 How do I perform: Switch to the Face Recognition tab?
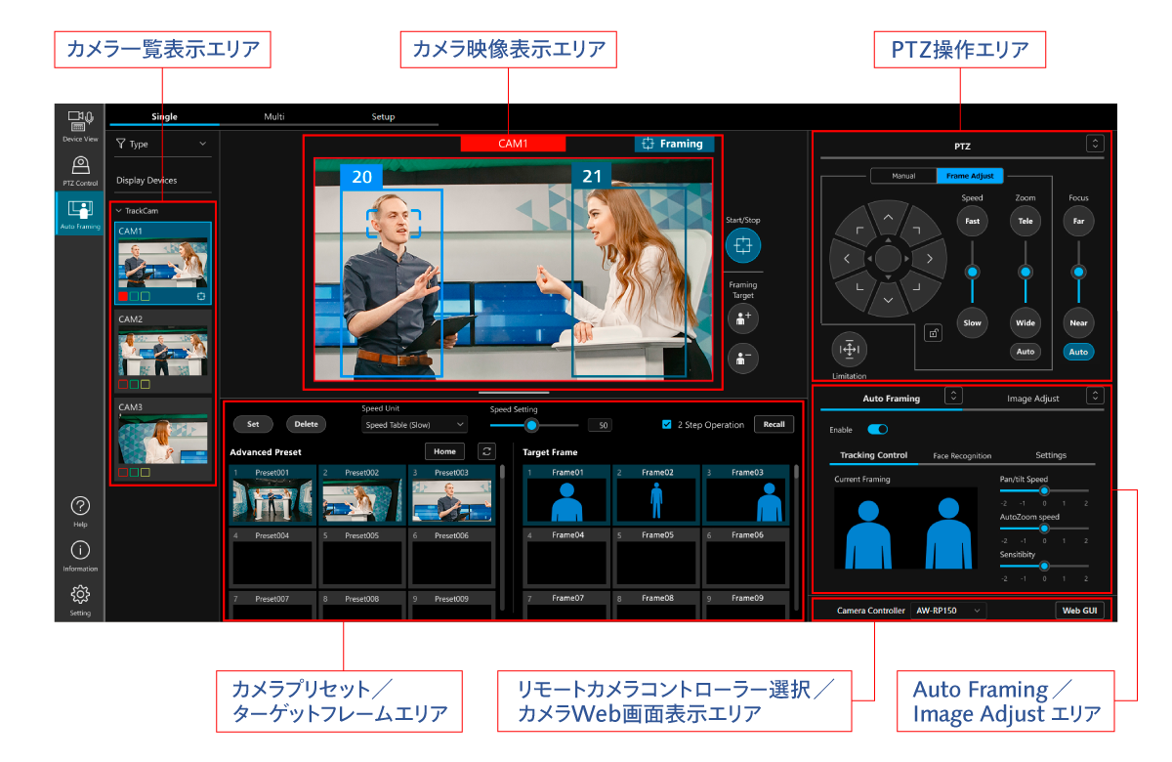[x=962, y=455]
